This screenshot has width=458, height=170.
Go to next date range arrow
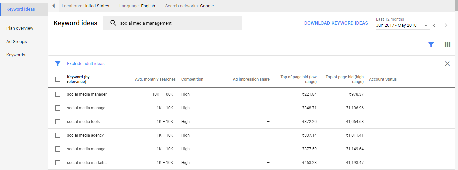click(446, 25)
